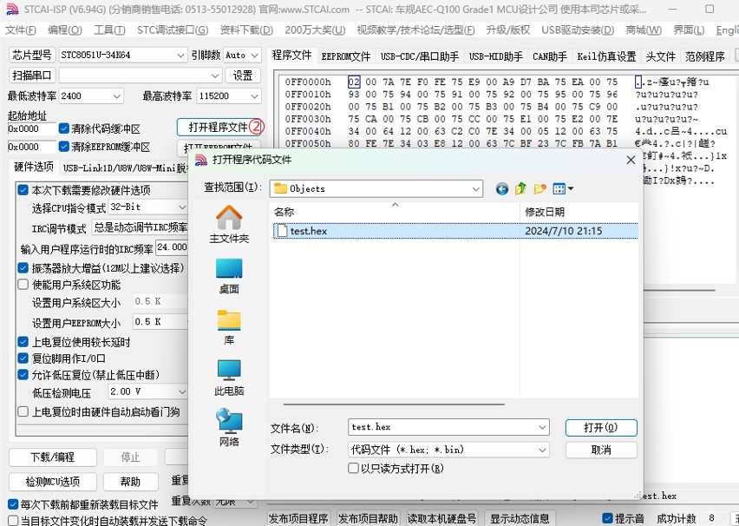The width and height of the screenshot is (739, 526).
Task: Close the 打开程序代码文件 dialog
Action: [631, 160]
